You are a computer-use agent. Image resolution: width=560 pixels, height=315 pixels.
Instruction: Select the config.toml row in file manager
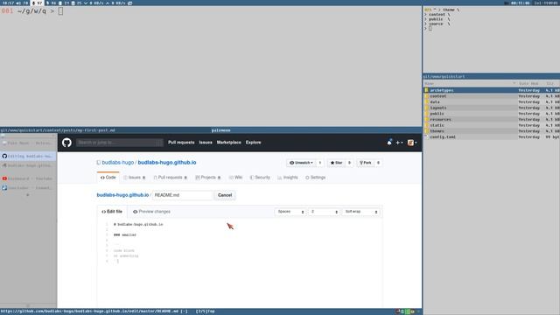click(492, 136)
